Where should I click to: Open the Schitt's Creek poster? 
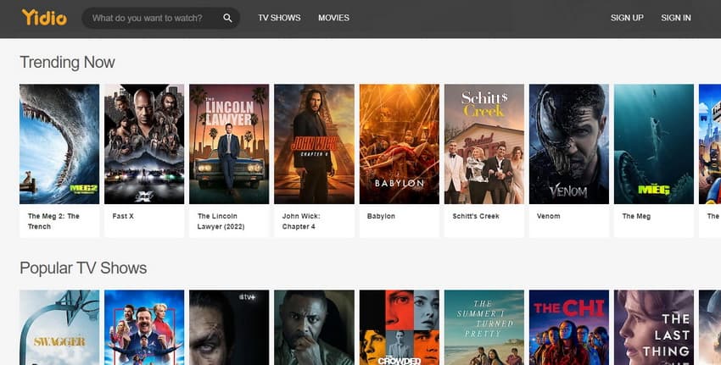click(x=484, y=144)
